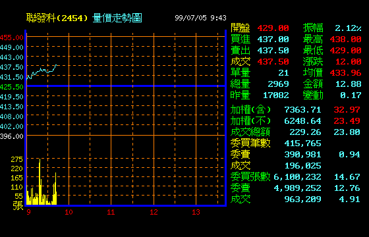The image size is (369, 237).
Task: Click the tallest yellow volume bar
Action: pyautogui.click(x=40, y=182)
